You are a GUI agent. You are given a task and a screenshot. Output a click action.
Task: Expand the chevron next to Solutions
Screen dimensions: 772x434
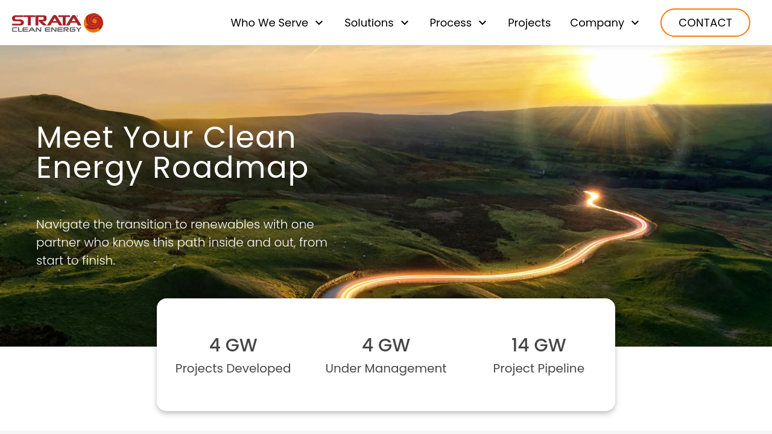(405, 23)
